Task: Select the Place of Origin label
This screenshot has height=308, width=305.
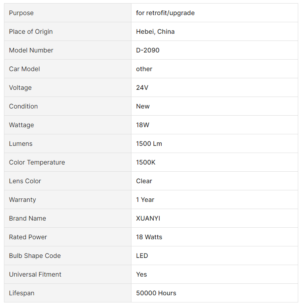Action: [31, 32]
